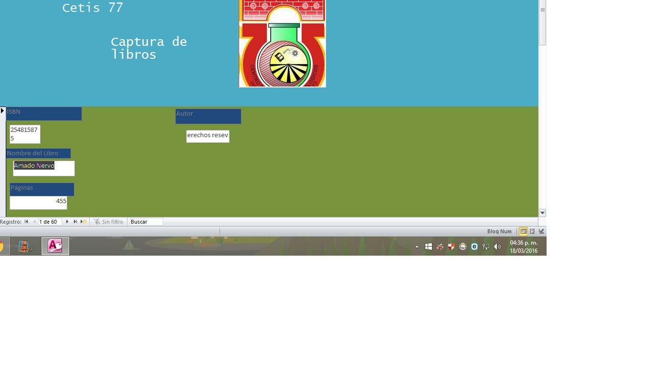Go to the previous record

(34, 222)
